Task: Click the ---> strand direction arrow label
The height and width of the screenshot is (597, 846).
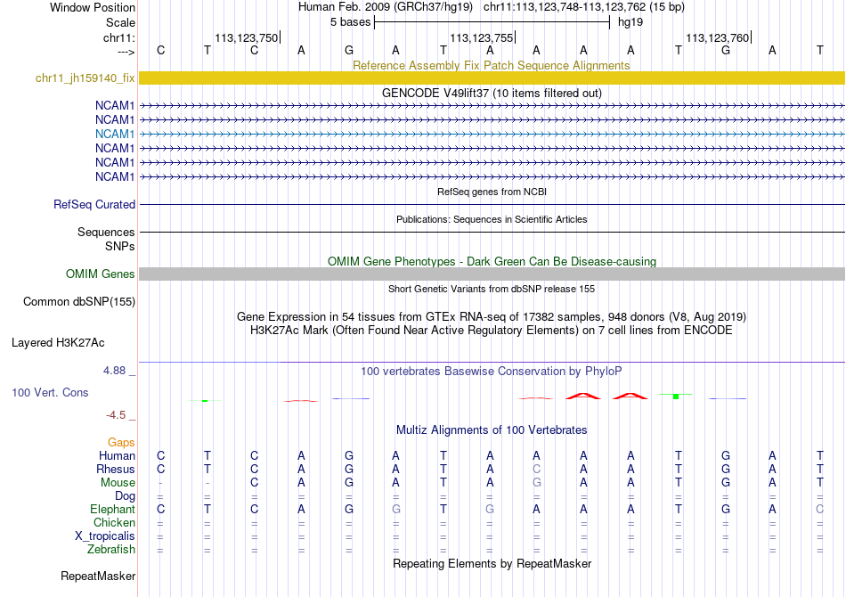Action: [x=126, y=52]
